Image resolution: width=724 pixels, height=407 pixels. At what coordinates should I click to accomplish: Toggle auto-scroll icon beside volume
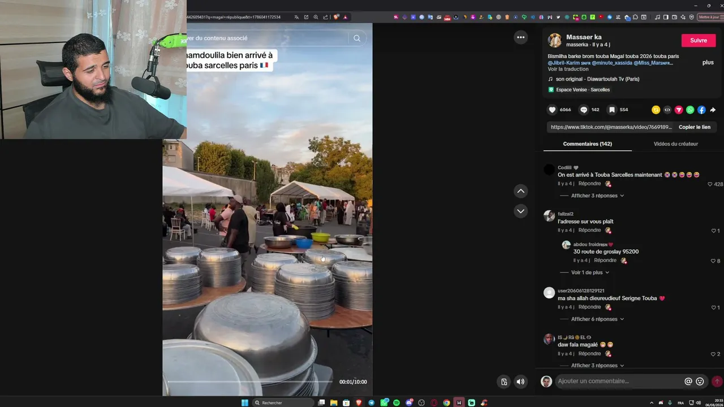click(x=504, y=382)
